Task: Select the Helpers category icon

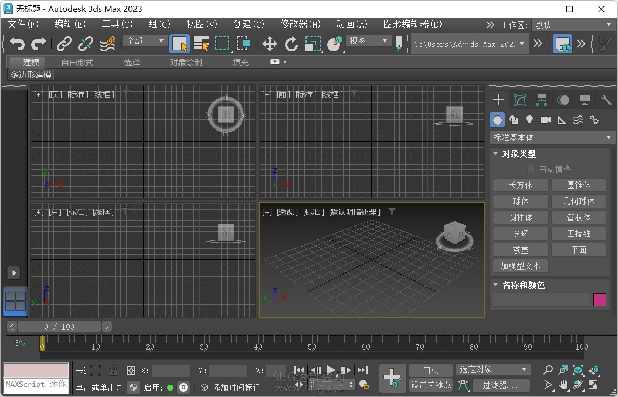Action: [562, 120]
